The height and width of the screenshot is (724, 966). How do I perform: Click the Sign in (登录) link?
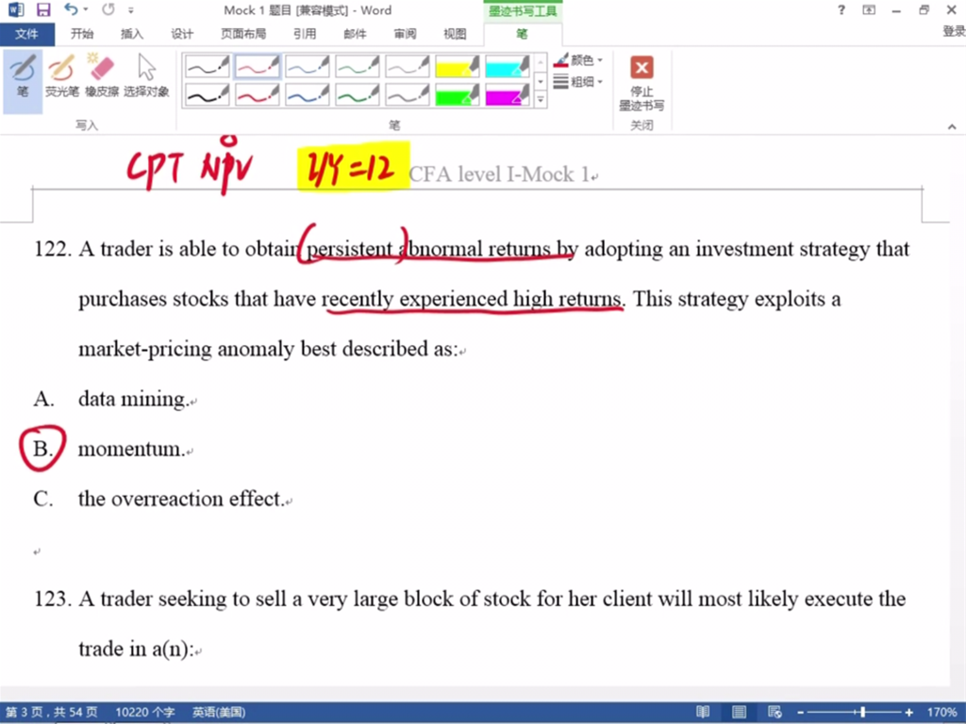tap(953, 32)
